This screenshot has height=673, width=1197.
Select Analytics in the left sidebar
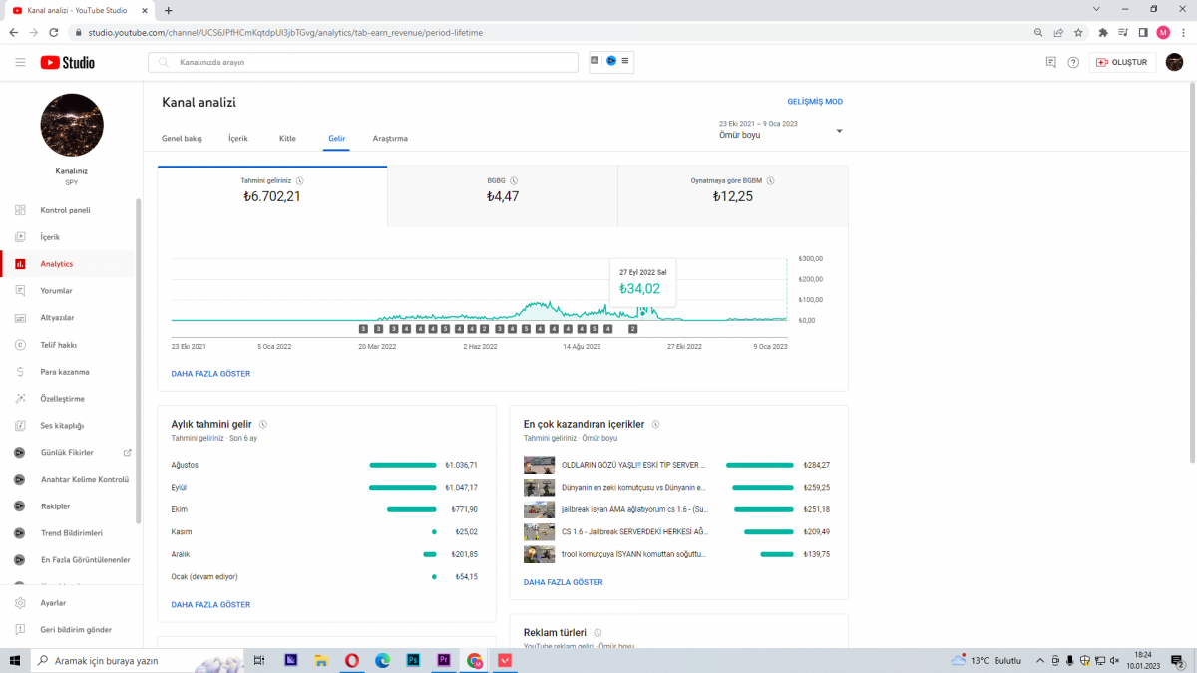click(57, 264)
